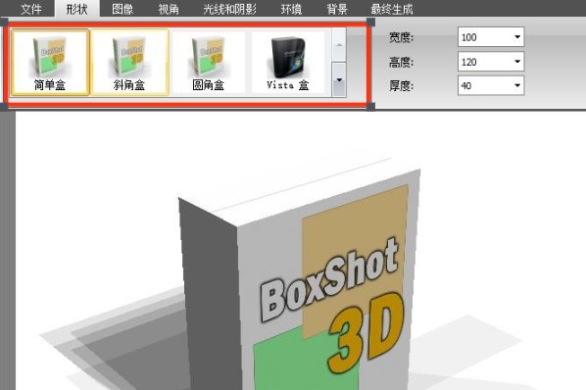Open the 文件 menu tab
This screenshot has width=586, height=390.
pos(31,9)
